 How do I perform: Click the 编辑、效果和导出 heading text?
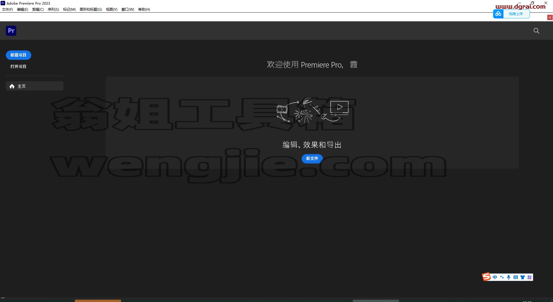point(312,145)
